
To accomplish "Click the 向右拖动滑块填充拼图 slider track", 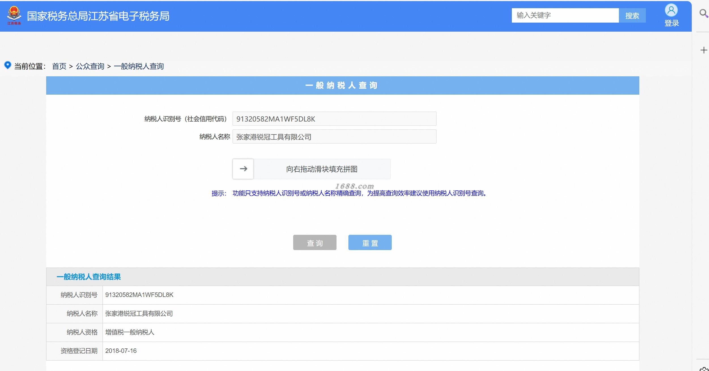I will (x=322, y=169).
